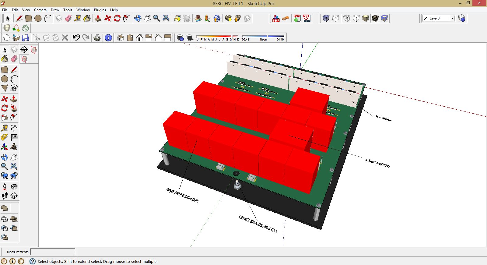Save the model with floppy disk icon
Screen dimensions: 487x265
point(26,38)
